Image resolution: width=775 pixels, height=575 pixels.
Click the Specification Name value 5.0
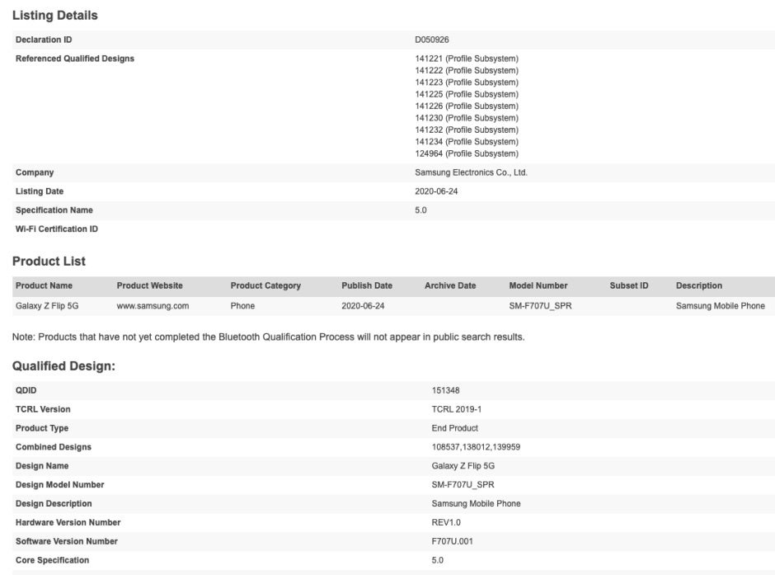pyautogui.click(x=420, y=210)
